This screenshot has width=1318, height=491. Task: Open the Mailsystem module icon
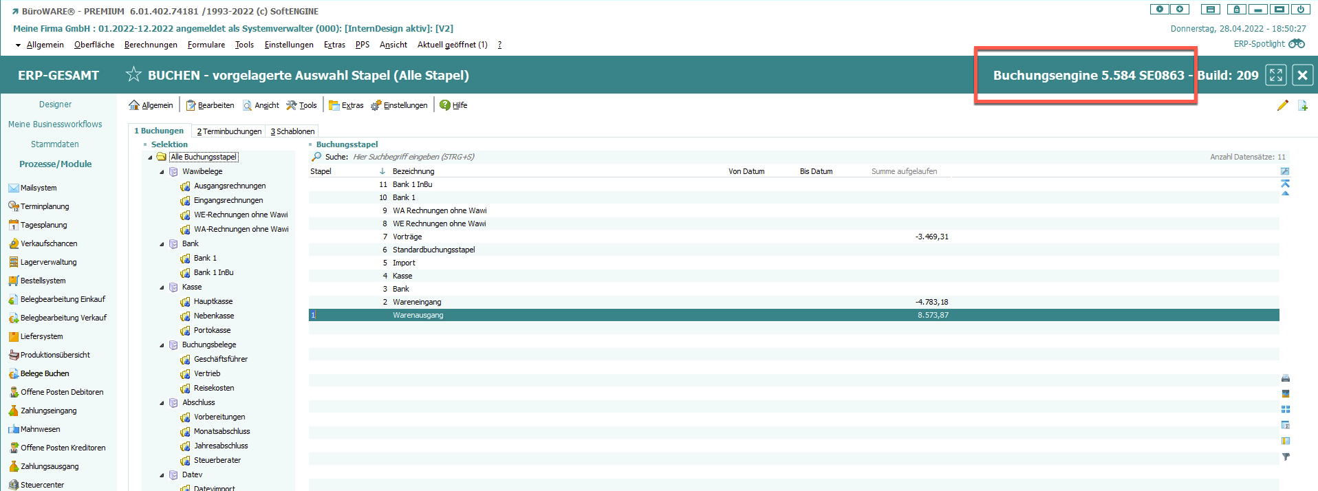click(x=13, y=188)
